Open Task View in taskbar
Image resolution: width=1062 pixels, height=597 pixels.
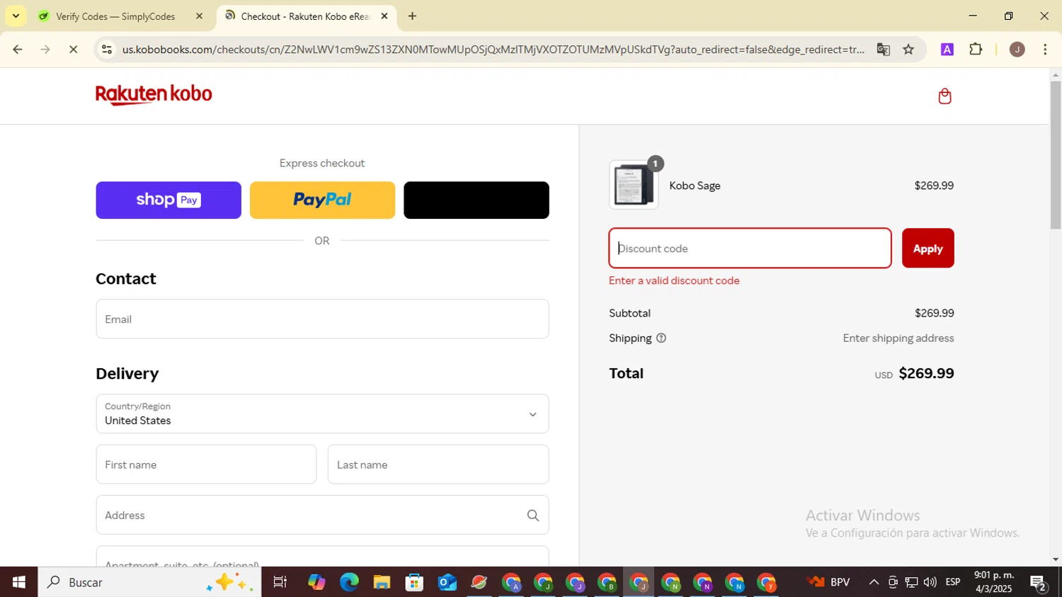(x=280, y=582)
